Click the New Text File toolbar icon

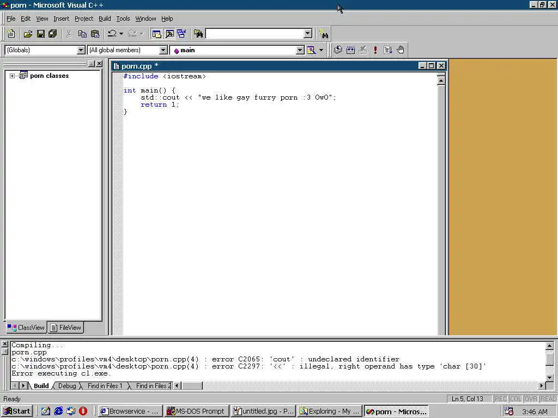(11, 34)
